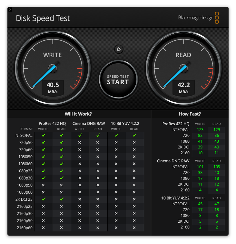236x244 pixels.
Task: Click the WRITE gauge label
Action: tap(53, 55)
